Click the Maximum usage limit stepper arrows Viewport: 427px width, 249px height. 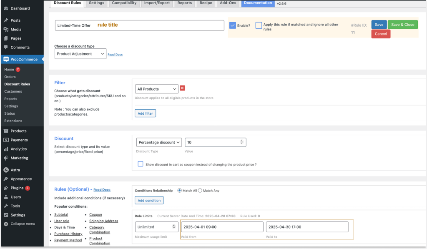pyautogui.click(x=174, y=226)
